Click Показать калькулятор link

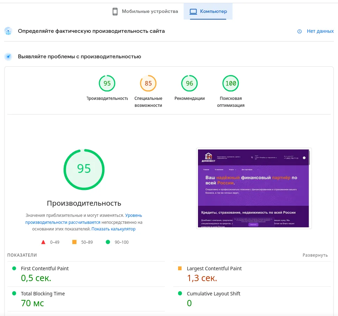[x=113, y=229]
